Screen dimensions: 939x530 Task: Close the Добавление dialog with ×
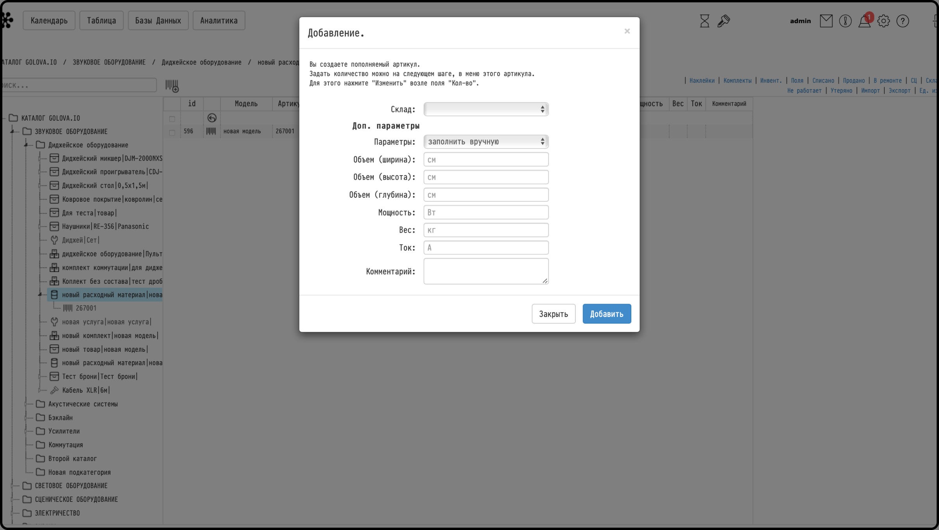point(627,31)
